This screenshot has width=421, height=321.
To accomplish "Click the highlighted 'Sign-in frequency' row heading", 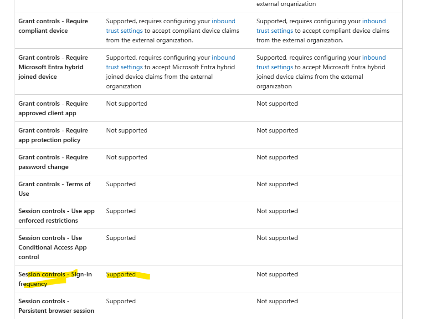I will click(55, 279).
